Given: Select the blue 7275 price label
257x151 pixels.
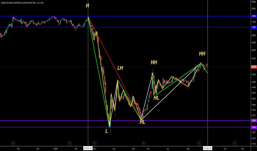Looking at the screenshot, I should 254,27.
